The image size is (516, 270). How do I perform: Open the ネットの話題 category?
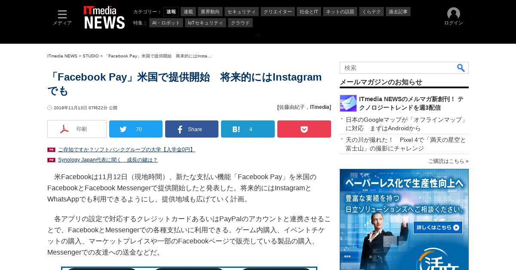pyautogui.click(x=340, y=12)
